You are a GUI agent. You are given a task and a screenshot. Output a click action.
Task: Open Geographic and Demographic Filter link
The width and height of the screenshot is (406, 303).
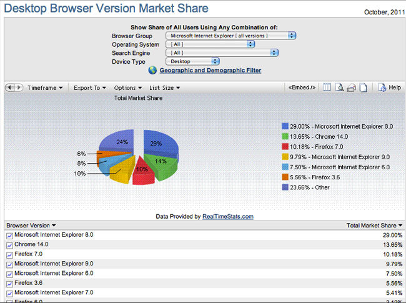(210, 70)
